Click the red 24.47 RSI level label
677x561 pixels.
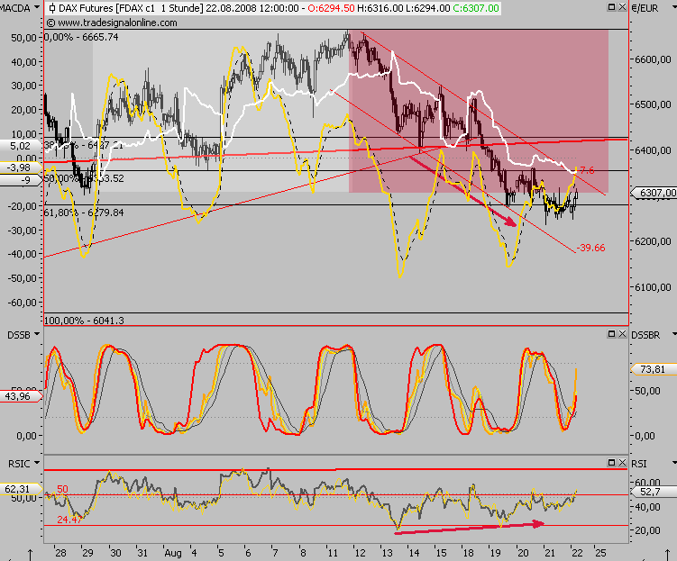tap(69, 520)
